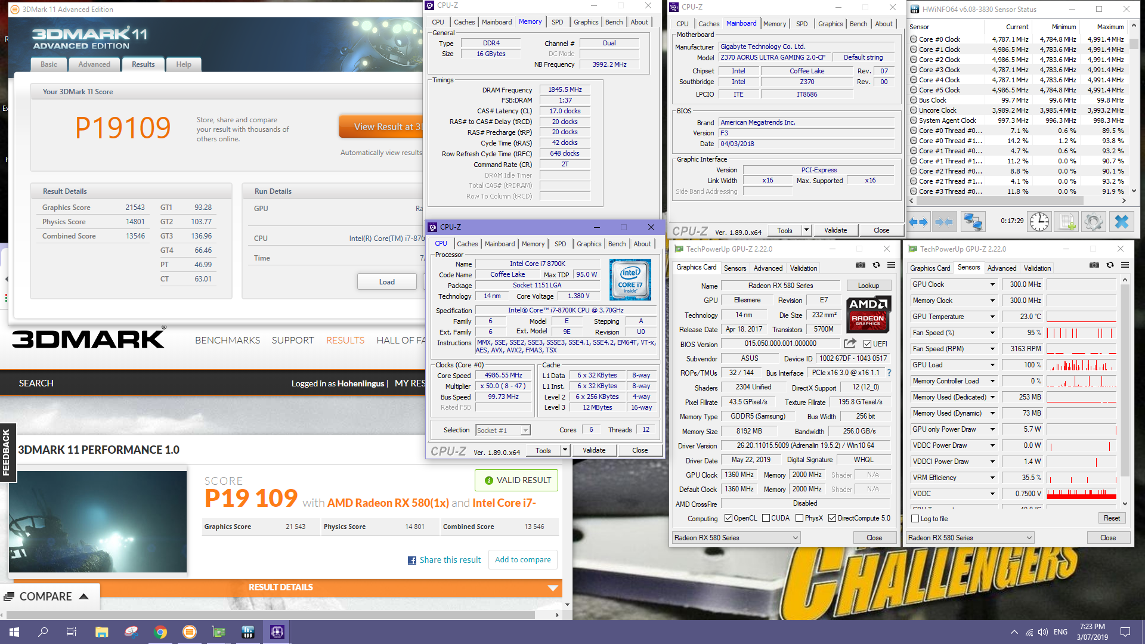Open Graphics tab in CPU-Z Mainboard window
The image size is (1145, 644).
[830, 24]
